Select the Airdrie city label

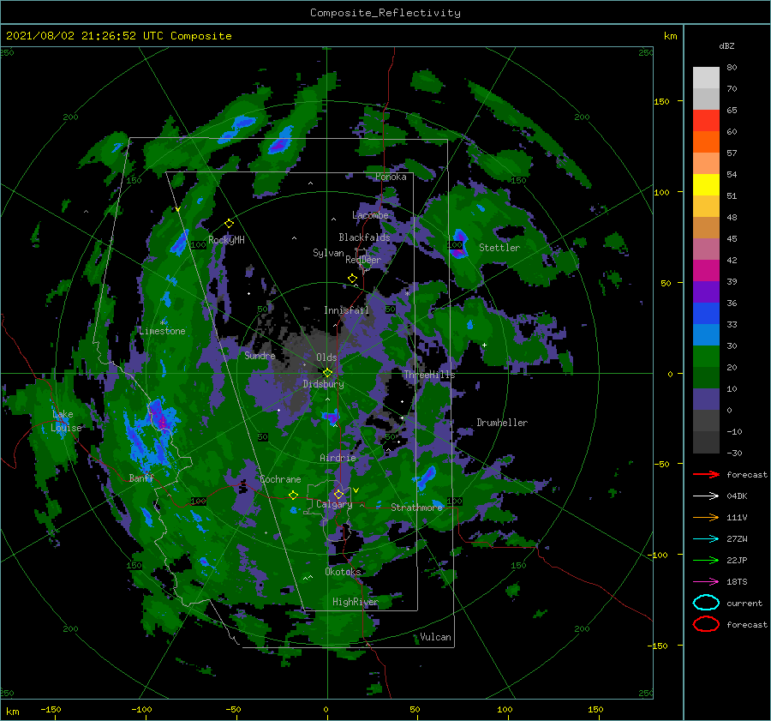pyautogui.click(x=338, y=458)
